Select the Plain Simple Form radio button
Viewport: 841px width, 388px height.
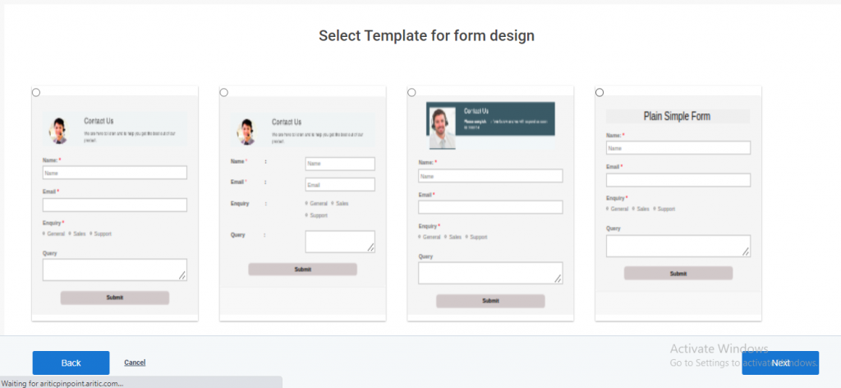pyautogui.click(x=600, y=92)
